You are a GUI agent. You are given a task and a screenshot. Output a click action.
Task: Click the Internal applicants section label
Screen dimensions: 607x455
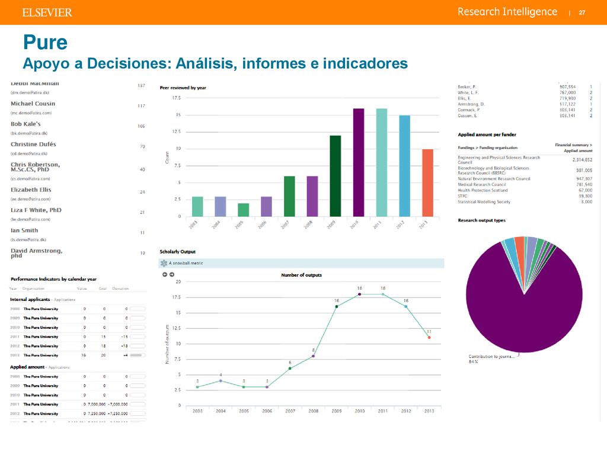point(30,299)
